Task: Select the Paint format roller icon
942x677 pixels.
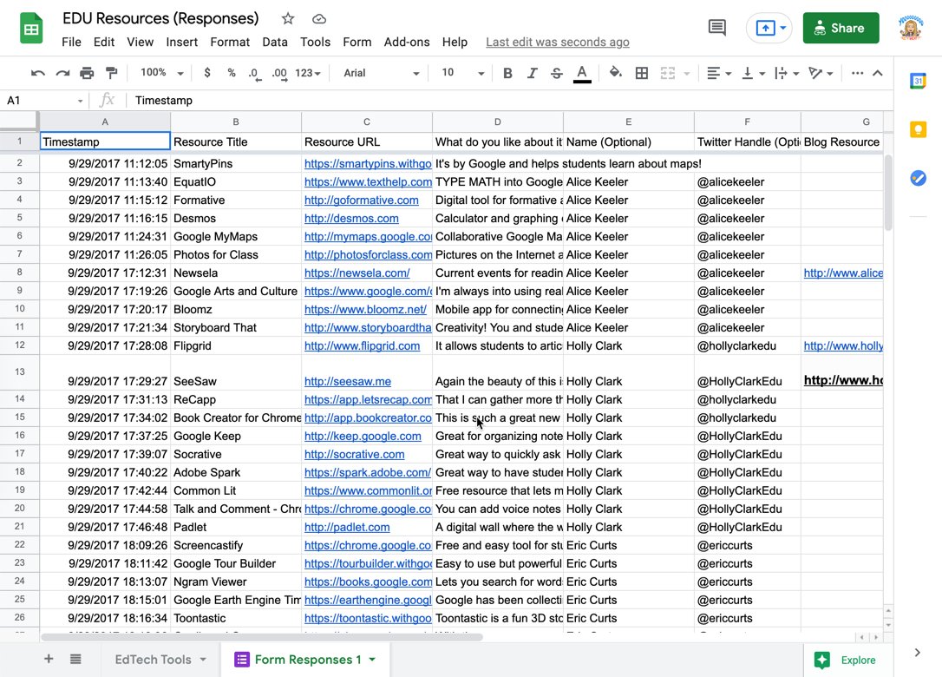Action: (111, 74)
